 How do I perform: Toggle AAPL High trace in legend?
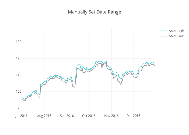(176, 31)
